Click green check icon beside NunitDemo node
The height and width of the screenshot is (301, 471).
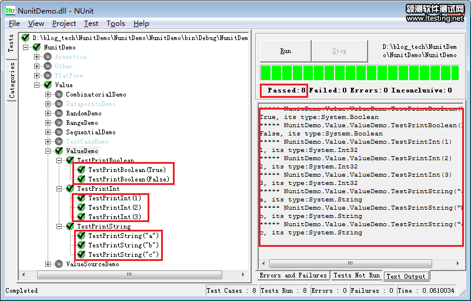click(x=36, y=47)
